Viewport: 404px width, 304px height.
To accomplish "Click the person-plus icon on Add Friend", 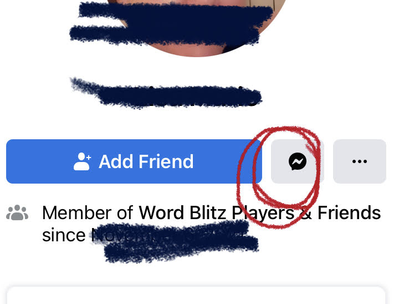I will [x=82, y=161].
